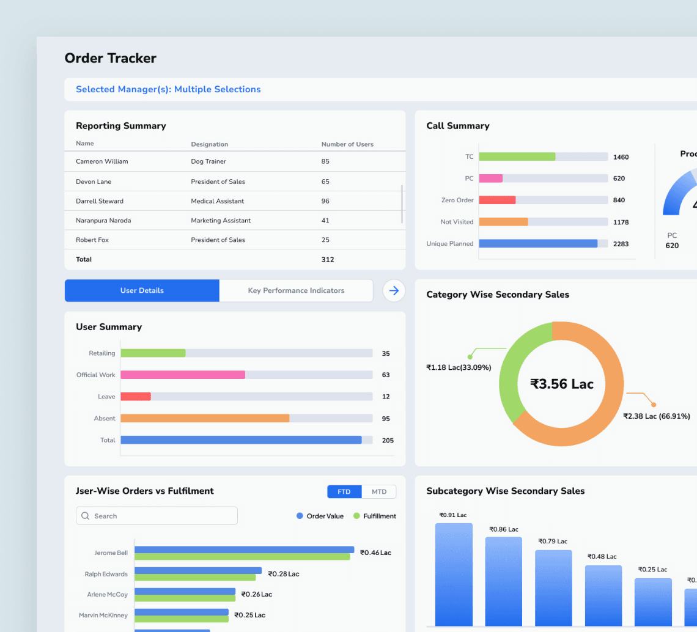Select the Cameron William row
Viewport: 697px width, 632px height.
click(235, 161)
